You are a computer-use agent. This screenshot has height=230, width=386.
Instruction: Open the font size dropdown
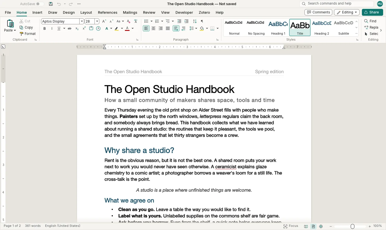click(97, 21)
